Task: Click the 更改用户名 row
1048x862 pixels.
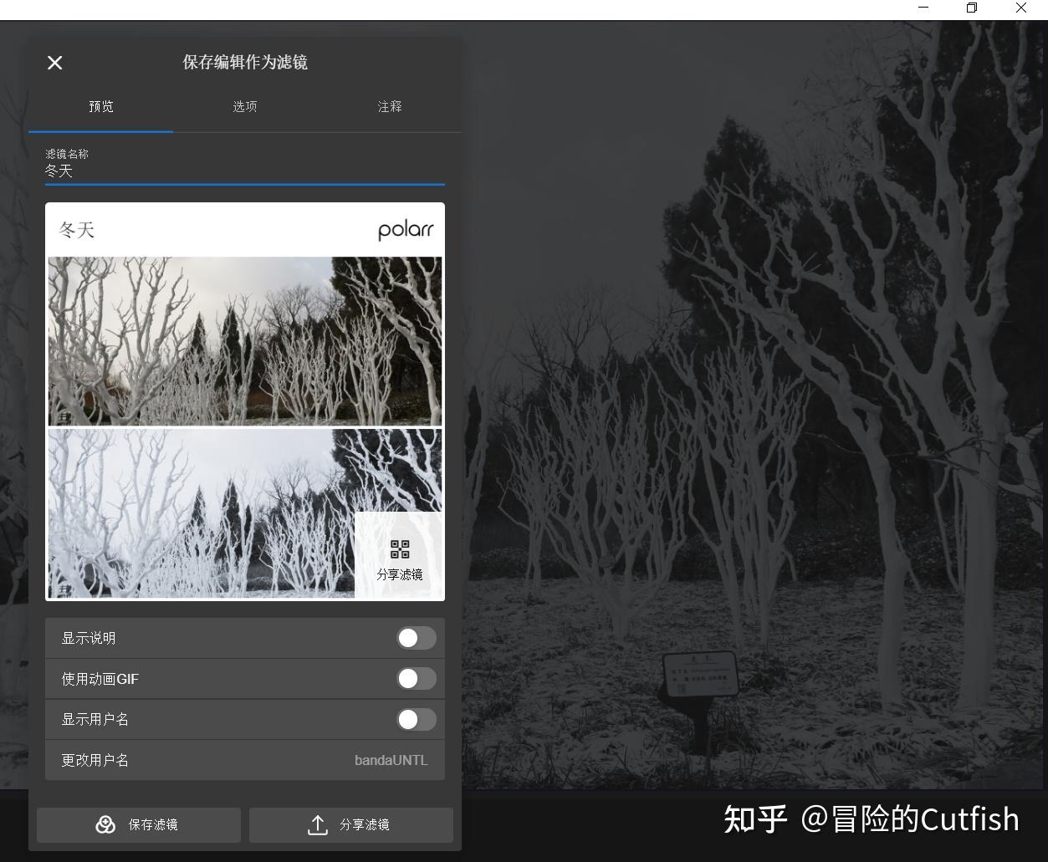Action: pyautogui.click(x=245, y=760)
